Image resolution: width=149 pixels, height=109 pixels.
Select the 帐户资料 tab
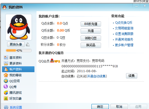click(x=18, y=69)
